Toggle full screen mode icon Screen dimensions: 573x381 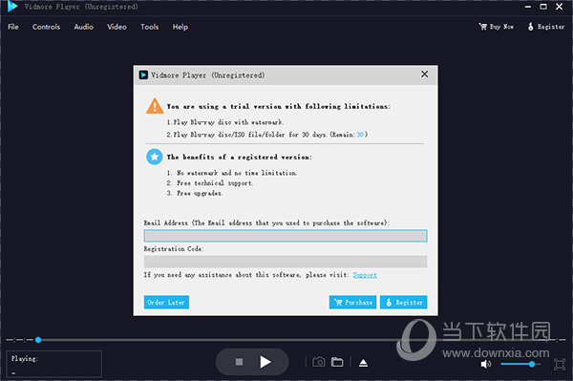559,364
